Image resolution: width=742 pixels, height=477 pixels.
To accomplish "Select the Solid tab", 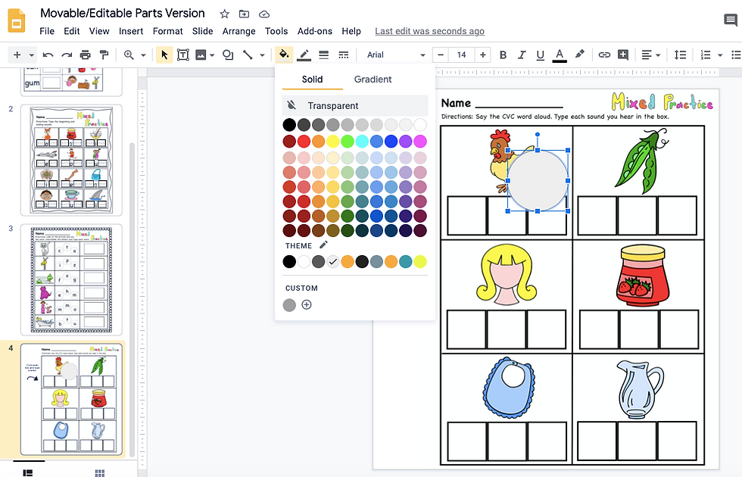I will [x=312, y=79].
